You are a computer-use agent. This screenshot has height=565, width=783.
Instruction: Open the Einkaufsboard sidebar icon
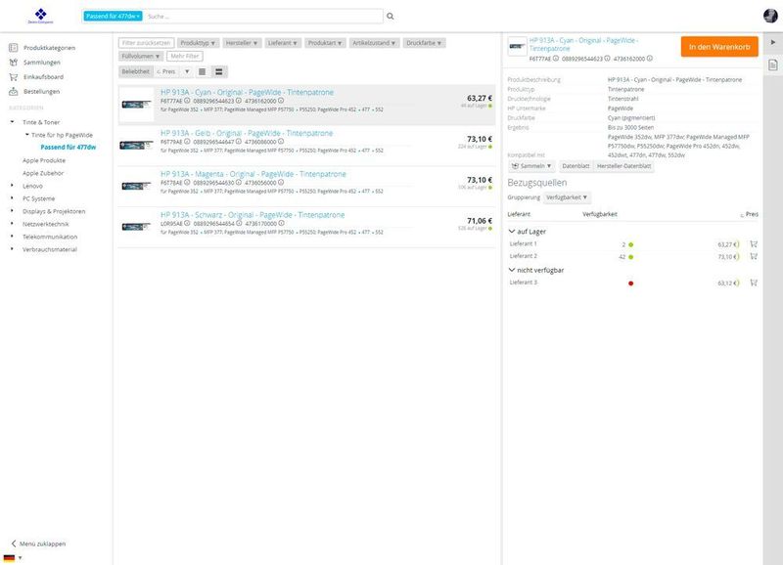point(14,76)
